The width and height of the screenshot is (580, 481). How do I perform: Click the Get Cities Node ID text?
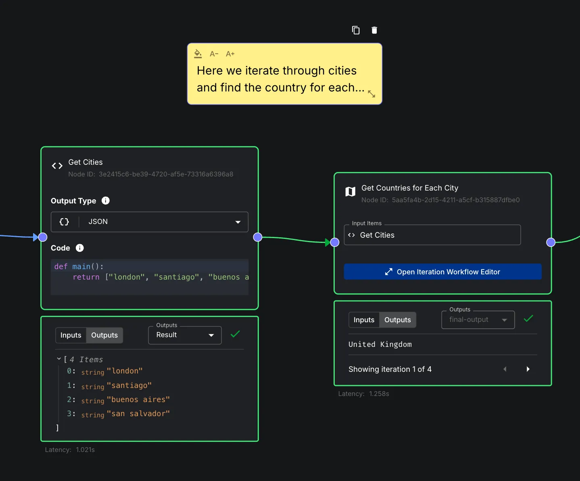pyautogui.click(x=151, y=174)
